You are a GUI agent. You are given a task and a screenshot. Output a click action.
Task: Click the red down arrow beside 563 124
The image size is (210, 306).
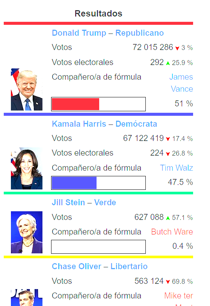pyautogui.click(x=168, y=282)
